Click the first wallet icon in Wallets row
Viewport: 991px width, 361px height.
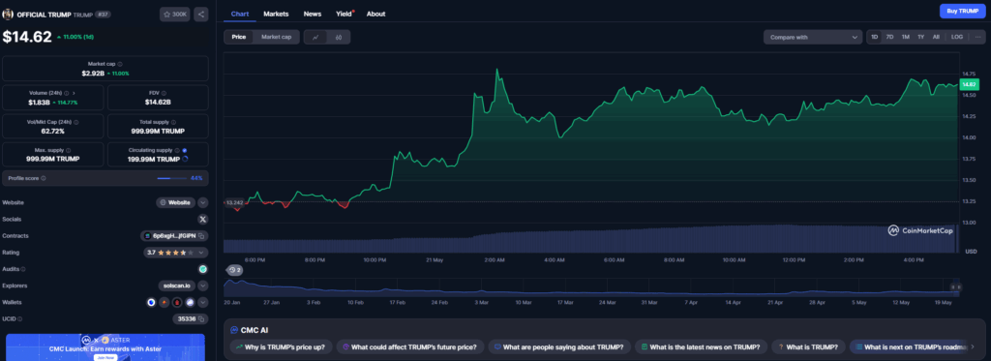(x=151, y=302)
